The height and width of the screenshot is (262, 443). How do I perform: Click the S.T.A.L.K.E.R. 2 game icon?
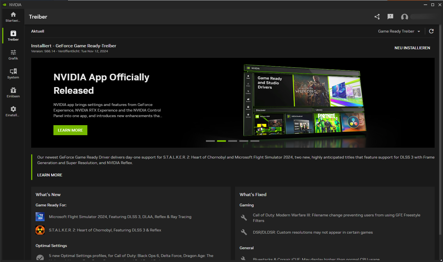pos(40,230)
